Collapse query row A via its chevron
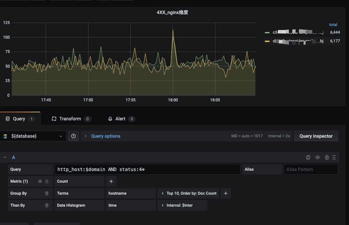 pyautogui.click(x=5, y=157)
